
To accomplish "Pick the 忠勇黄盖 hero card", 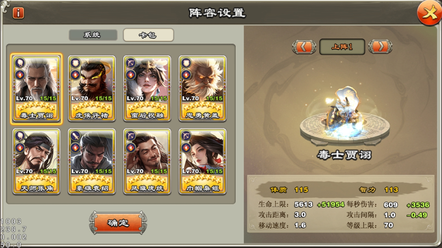I will (202, 88).
